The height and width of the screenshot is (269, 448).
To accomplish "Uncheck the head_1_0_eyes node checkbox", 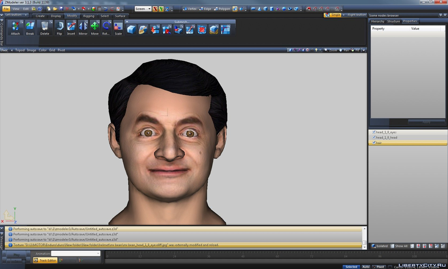I will [374, 132].
